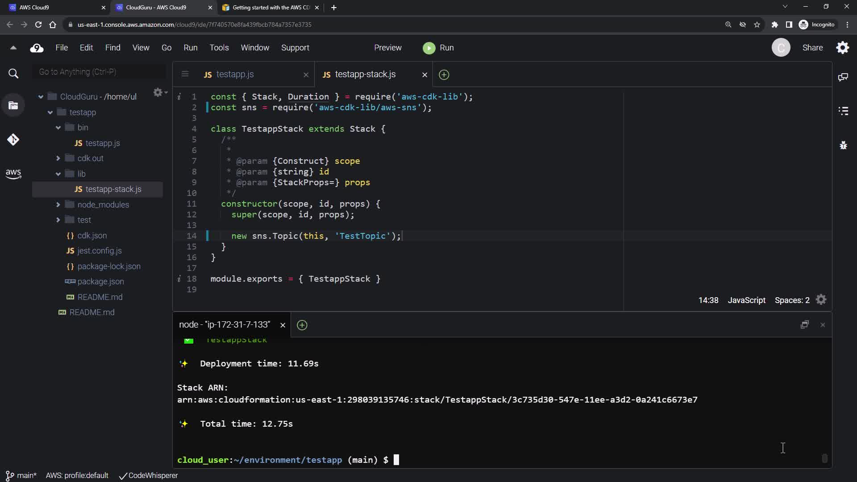Image resolution: width=857 pixels, height=482 pixels.
Task: Toggle the Environment file tree panel
Action: click(13, 106)
